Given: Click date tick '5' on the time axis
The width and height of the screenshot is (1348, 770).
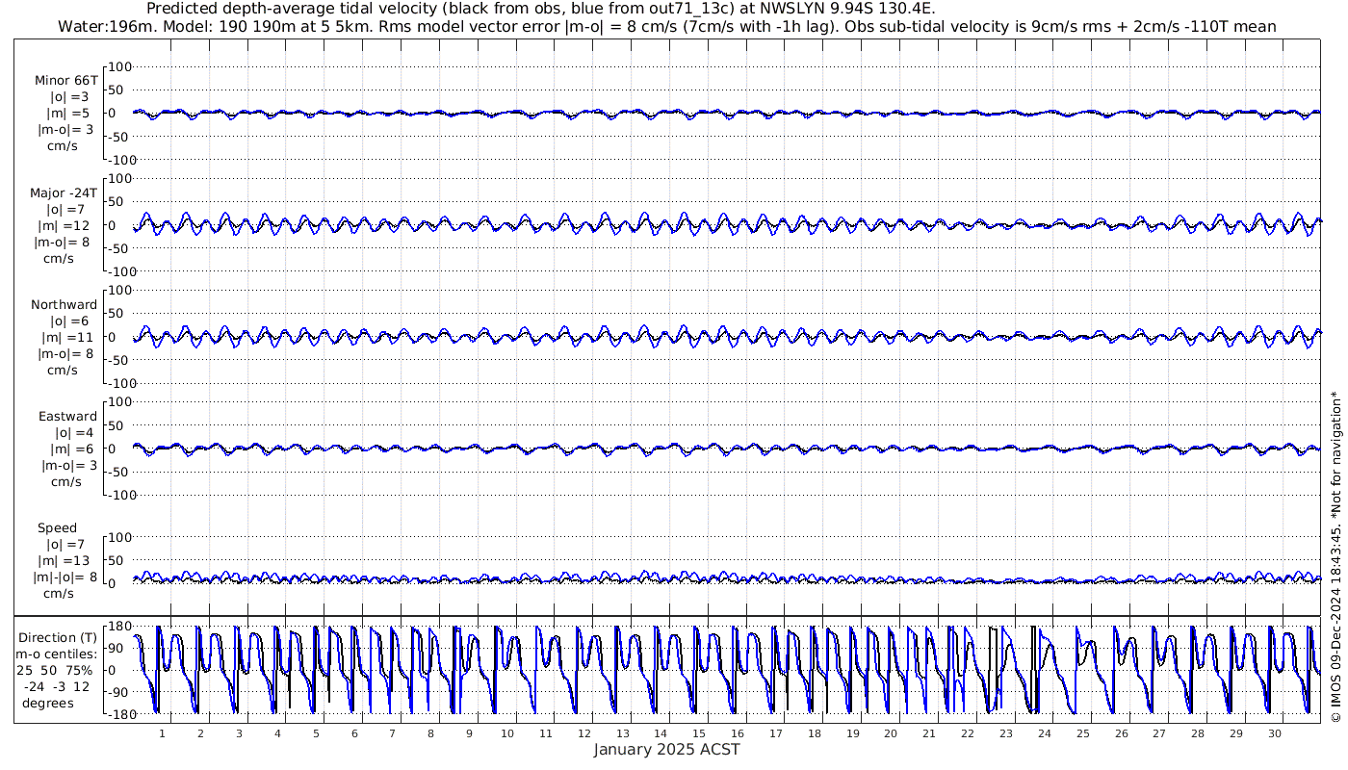Looking at the screenshot, I should tap(316, 733).
